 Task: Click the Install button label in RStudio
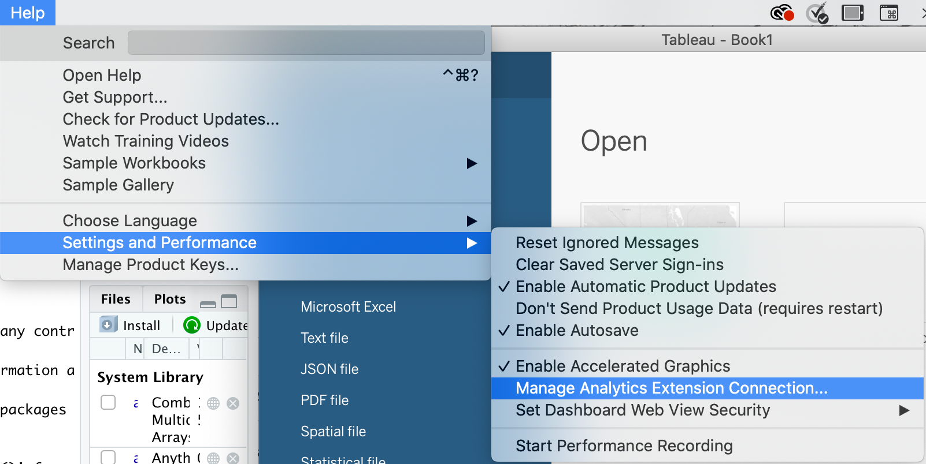point(142,325)
